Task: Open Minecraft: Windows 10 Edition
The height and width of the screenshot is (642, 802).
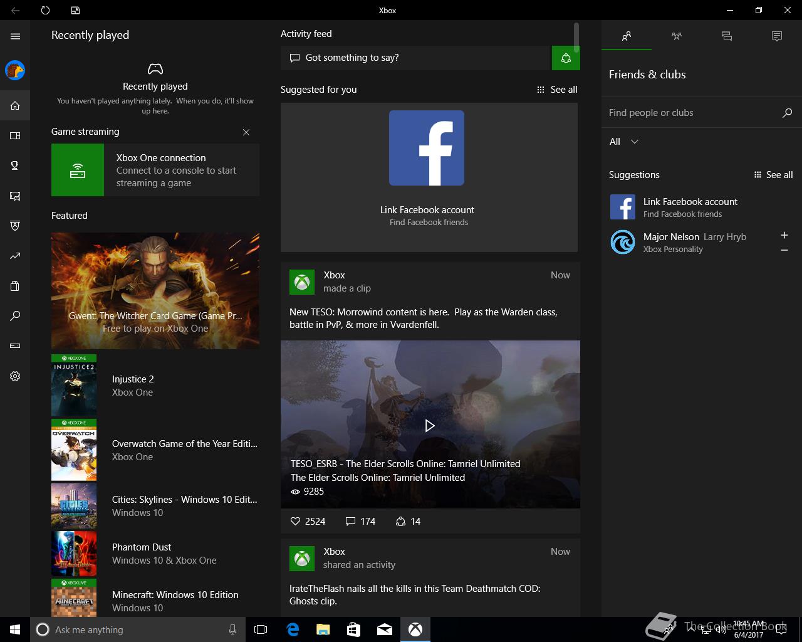Action: (155, 597)
